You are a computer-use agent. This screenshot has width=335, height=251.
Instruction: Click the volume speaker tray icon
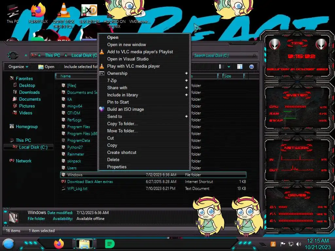298,244
